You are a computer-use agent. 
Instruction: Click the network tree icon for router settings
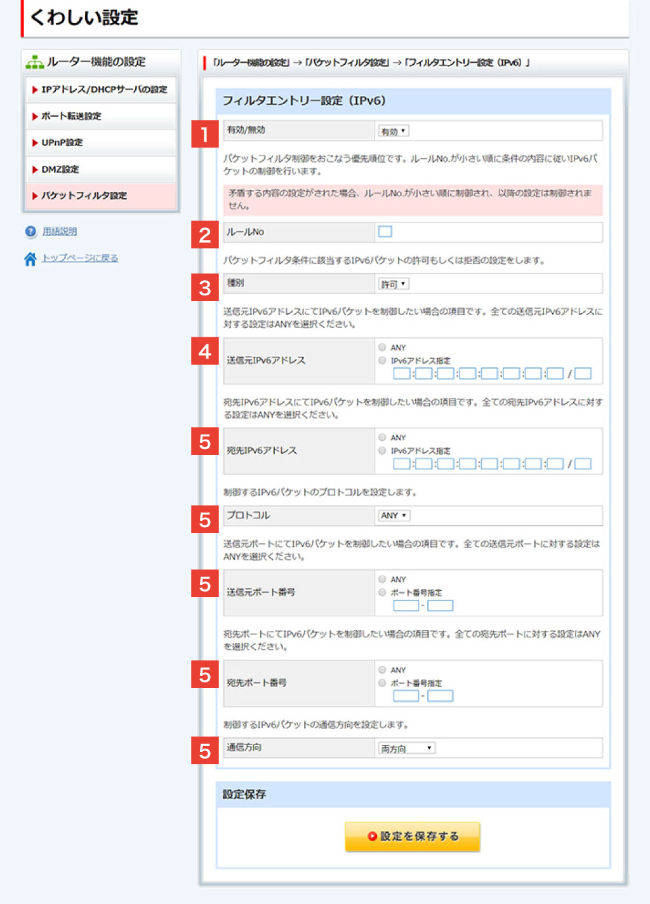coord(34,62)
